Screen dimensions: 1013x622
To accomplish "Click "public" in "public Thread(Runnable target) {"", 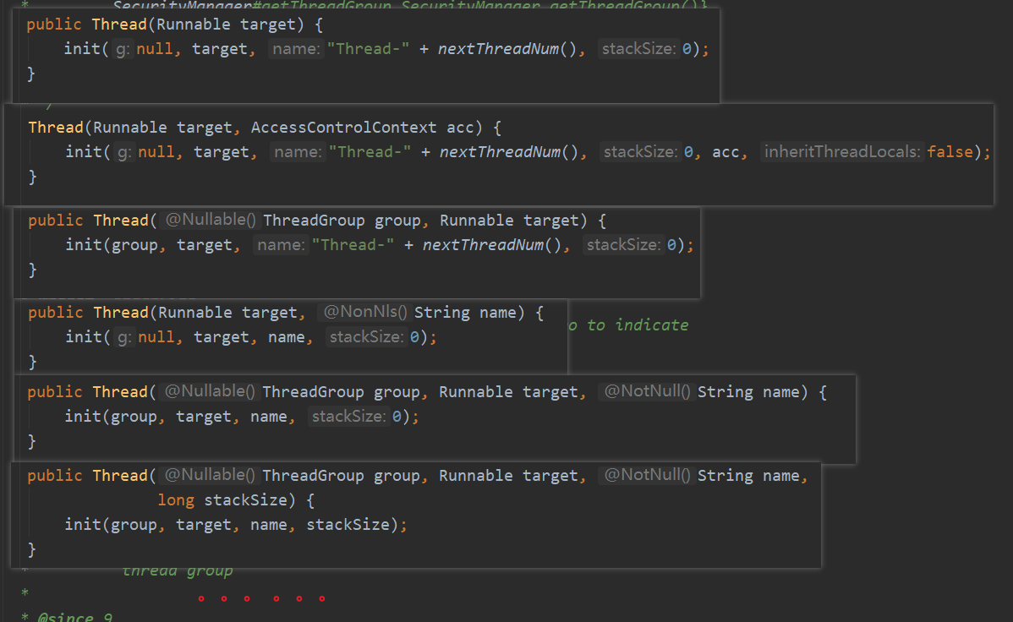I will (x=54, y=25).
